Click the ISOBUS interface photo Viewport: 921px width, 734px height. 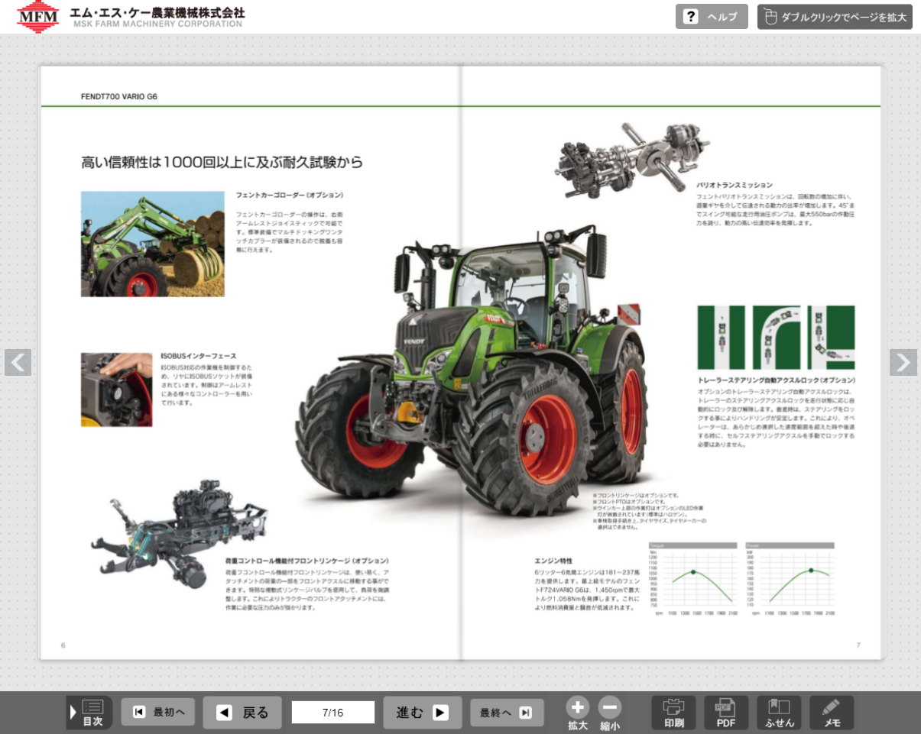117,390
